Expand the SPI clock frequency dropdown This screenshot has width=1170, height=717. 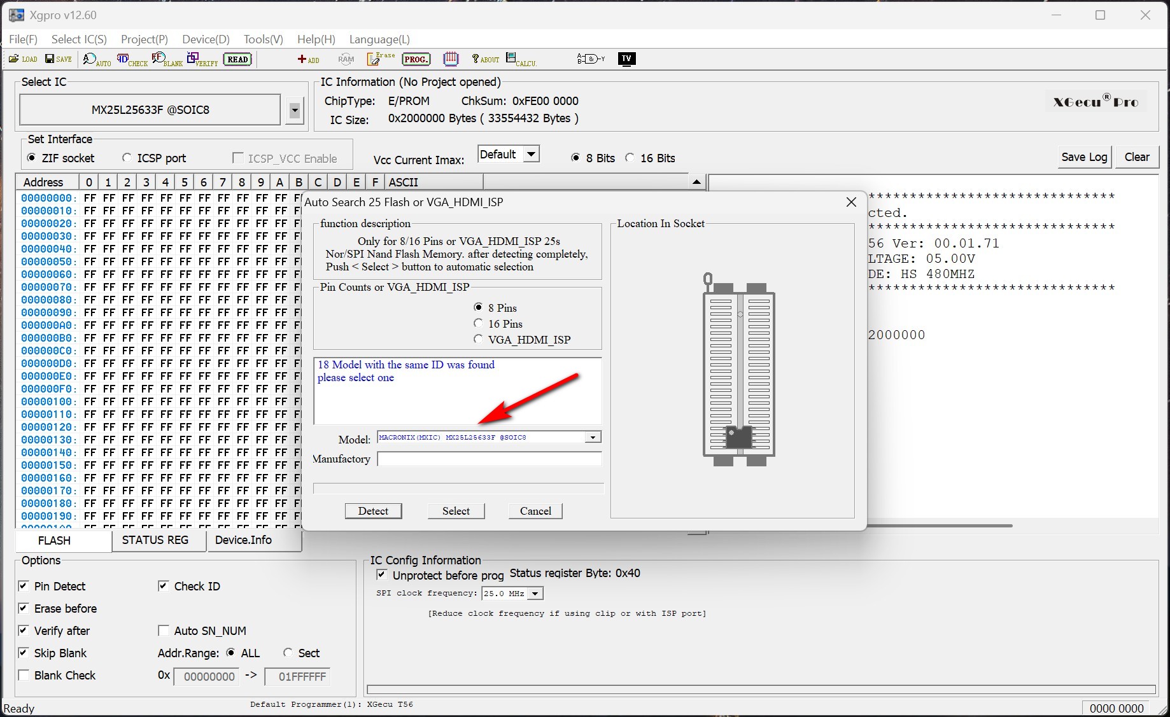(535, 594)
